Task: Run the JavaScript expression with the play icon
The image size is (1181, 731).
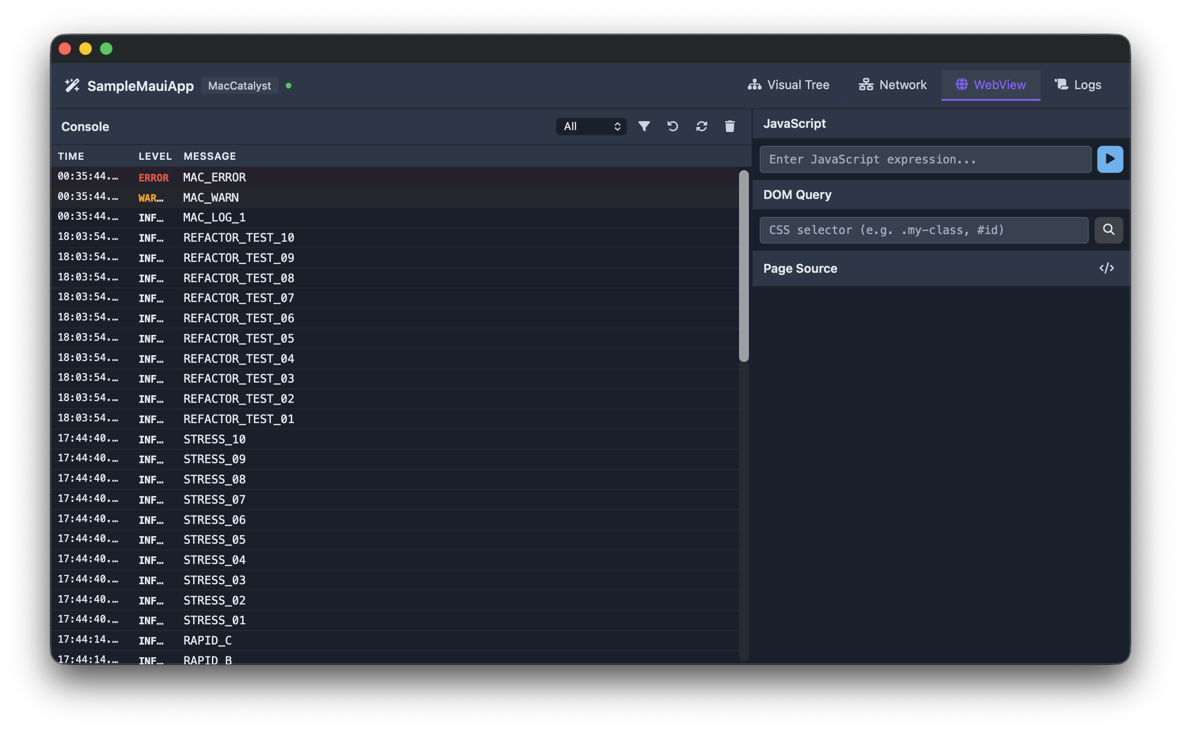Action: click(x=1110, y=159)
